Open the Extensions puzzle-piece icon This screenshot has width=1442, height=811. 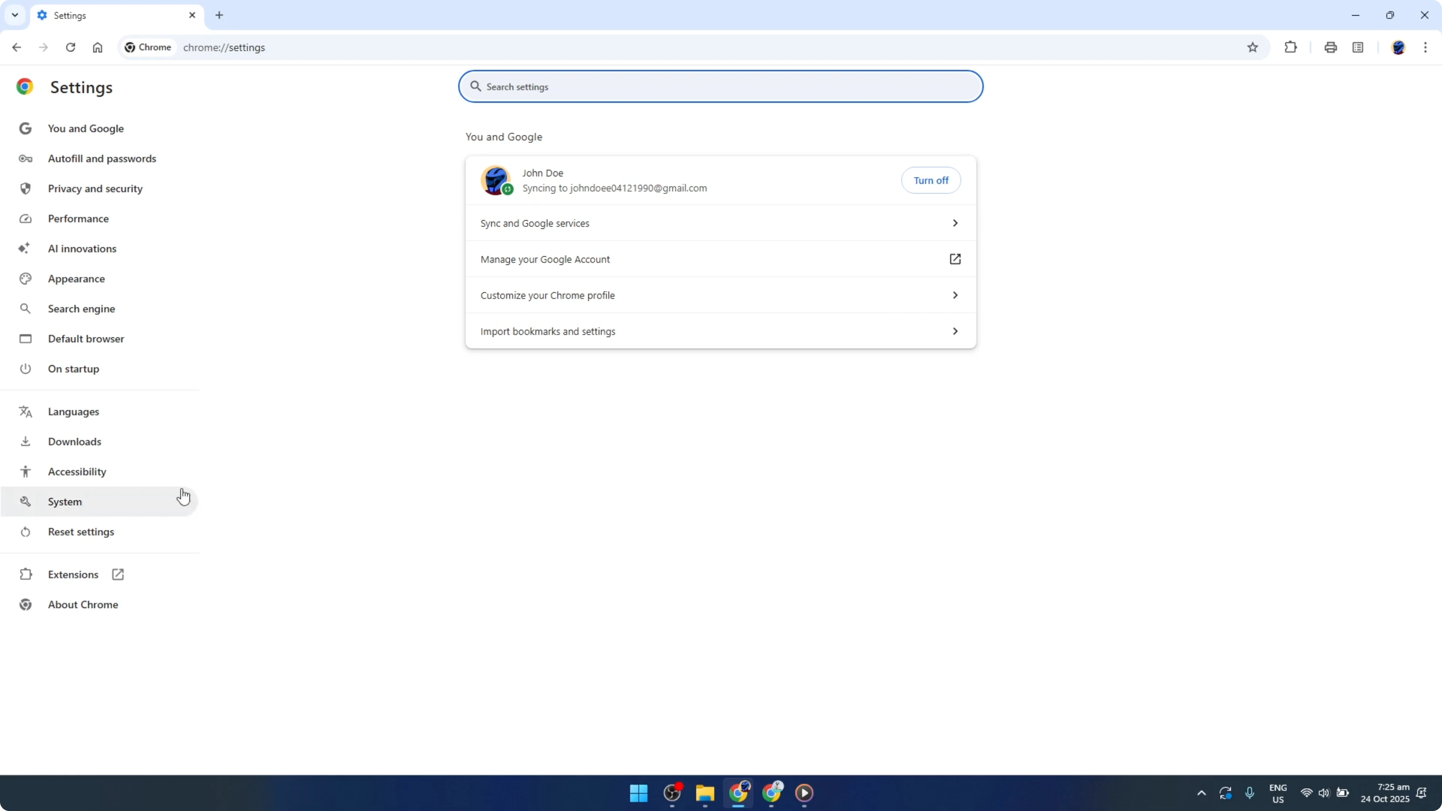[x=1290, y=47]
